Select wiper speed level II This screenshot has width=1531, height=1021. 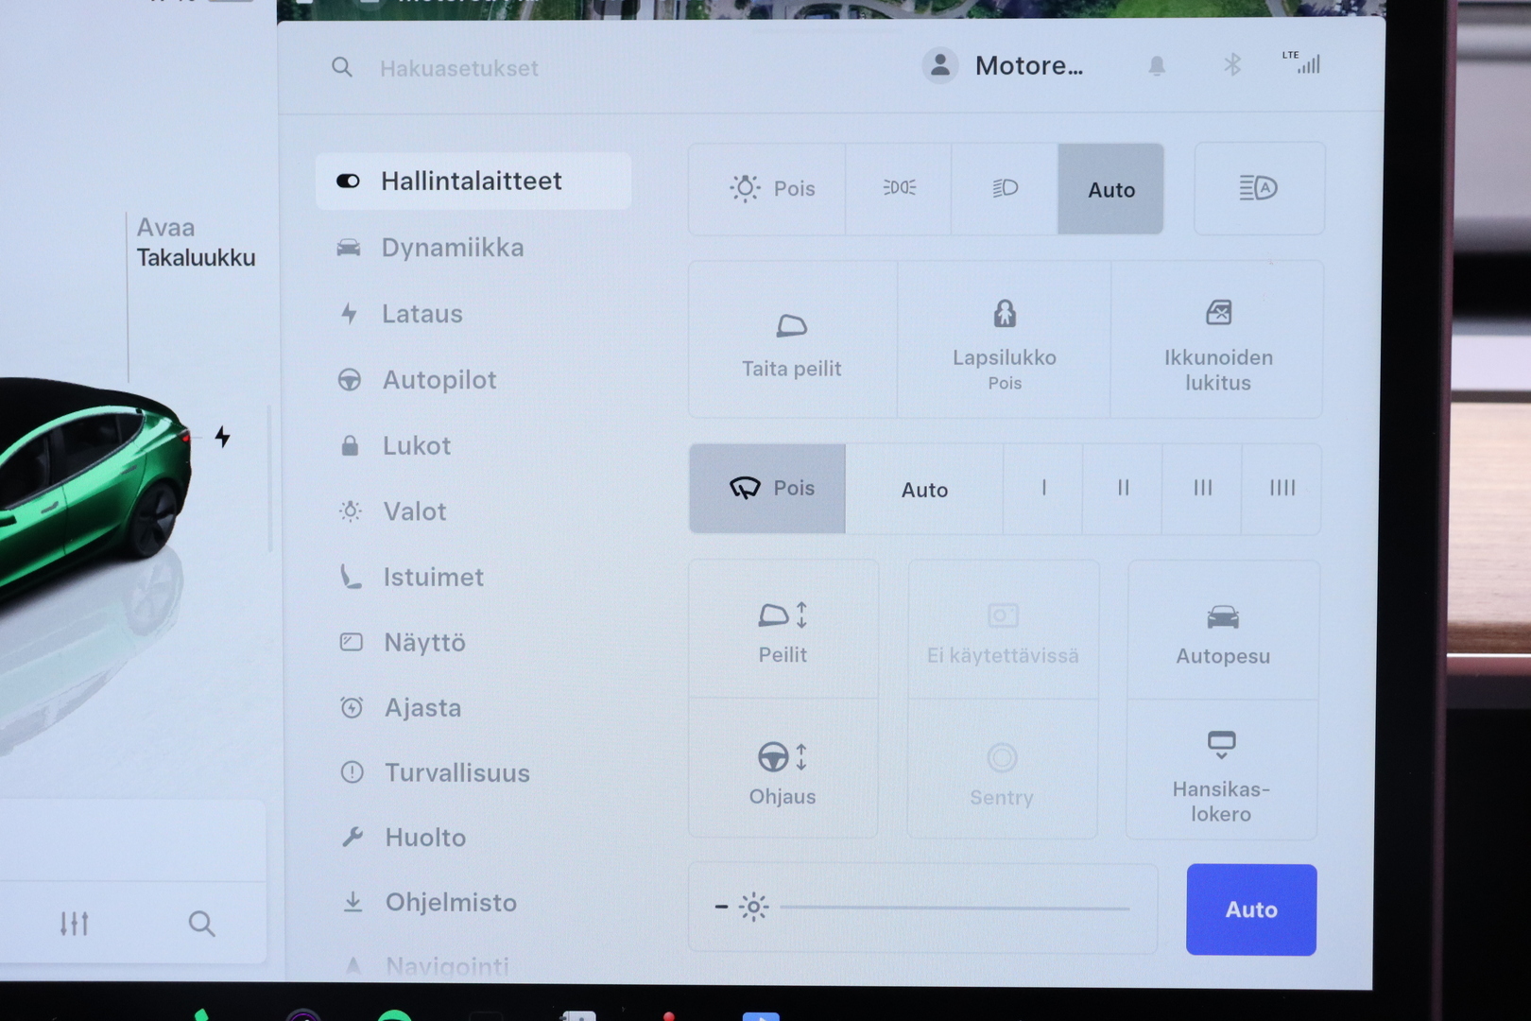pos(1123,489)
